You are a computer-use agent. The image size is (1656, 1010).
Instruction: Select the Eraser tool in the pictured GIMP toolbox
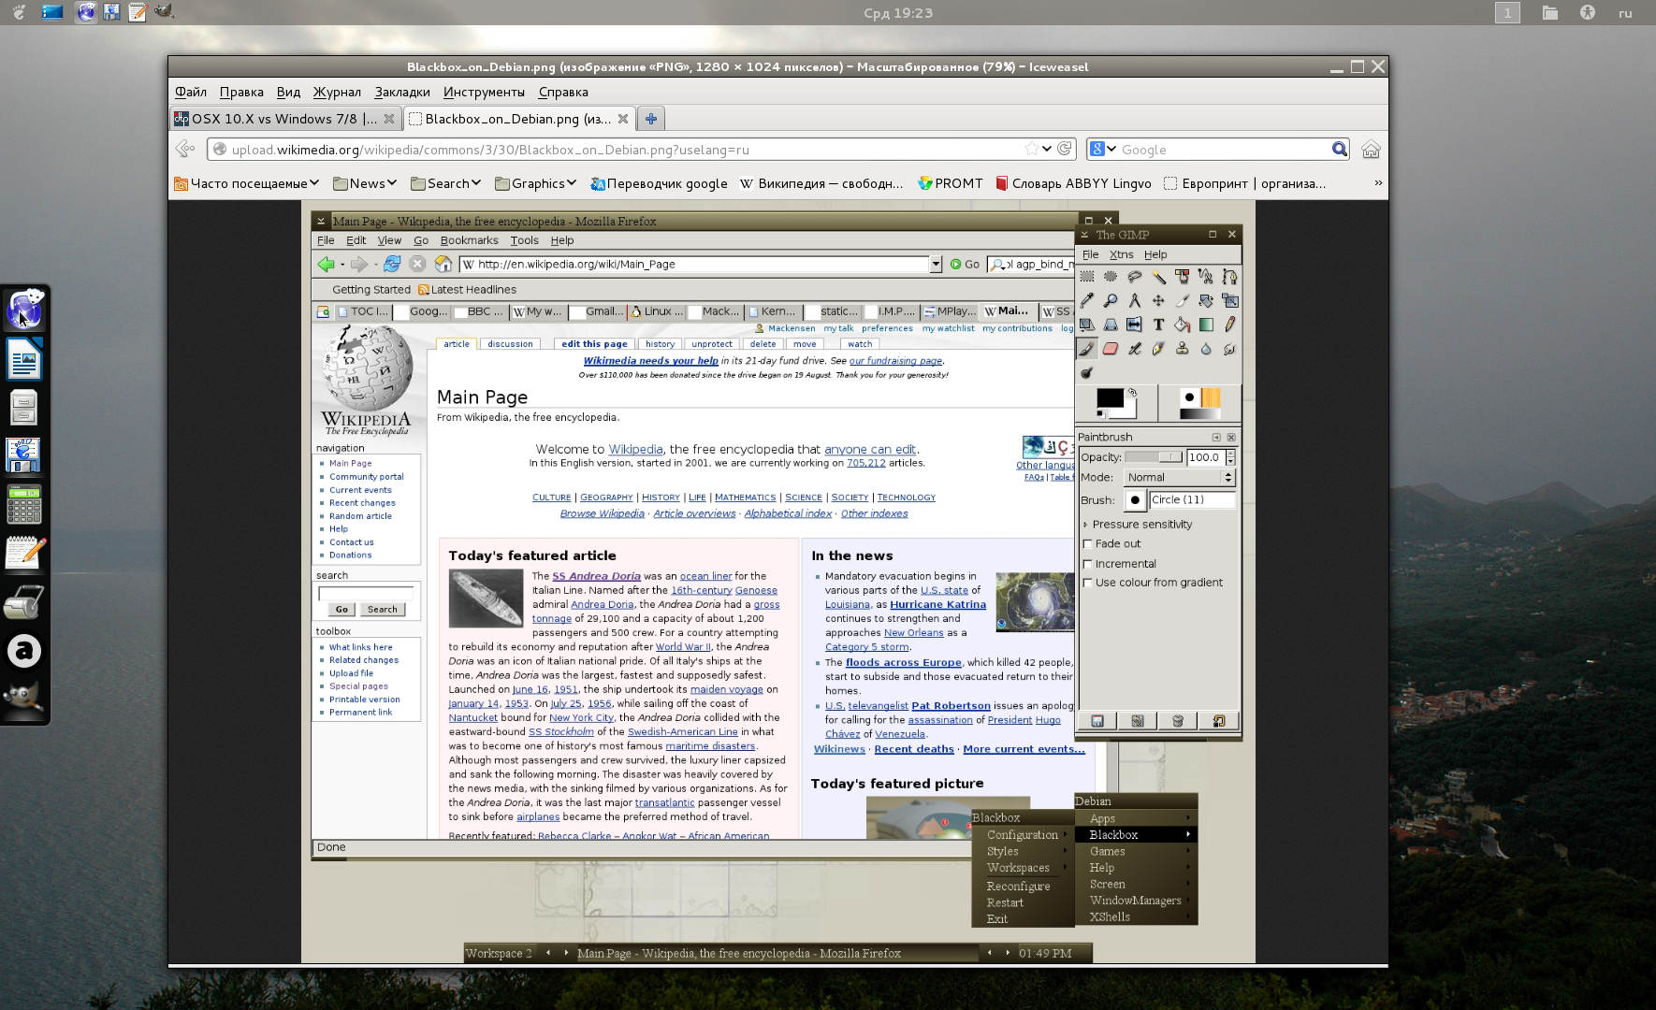click(1111, 349)
